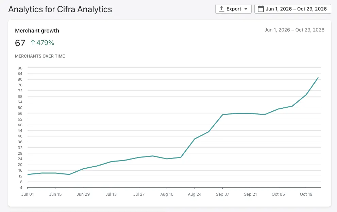Image resolution: width=337 pixels, height=212 pixels.
Task: Click the Aug 24 x-axis label
Action: coord(195,194)
